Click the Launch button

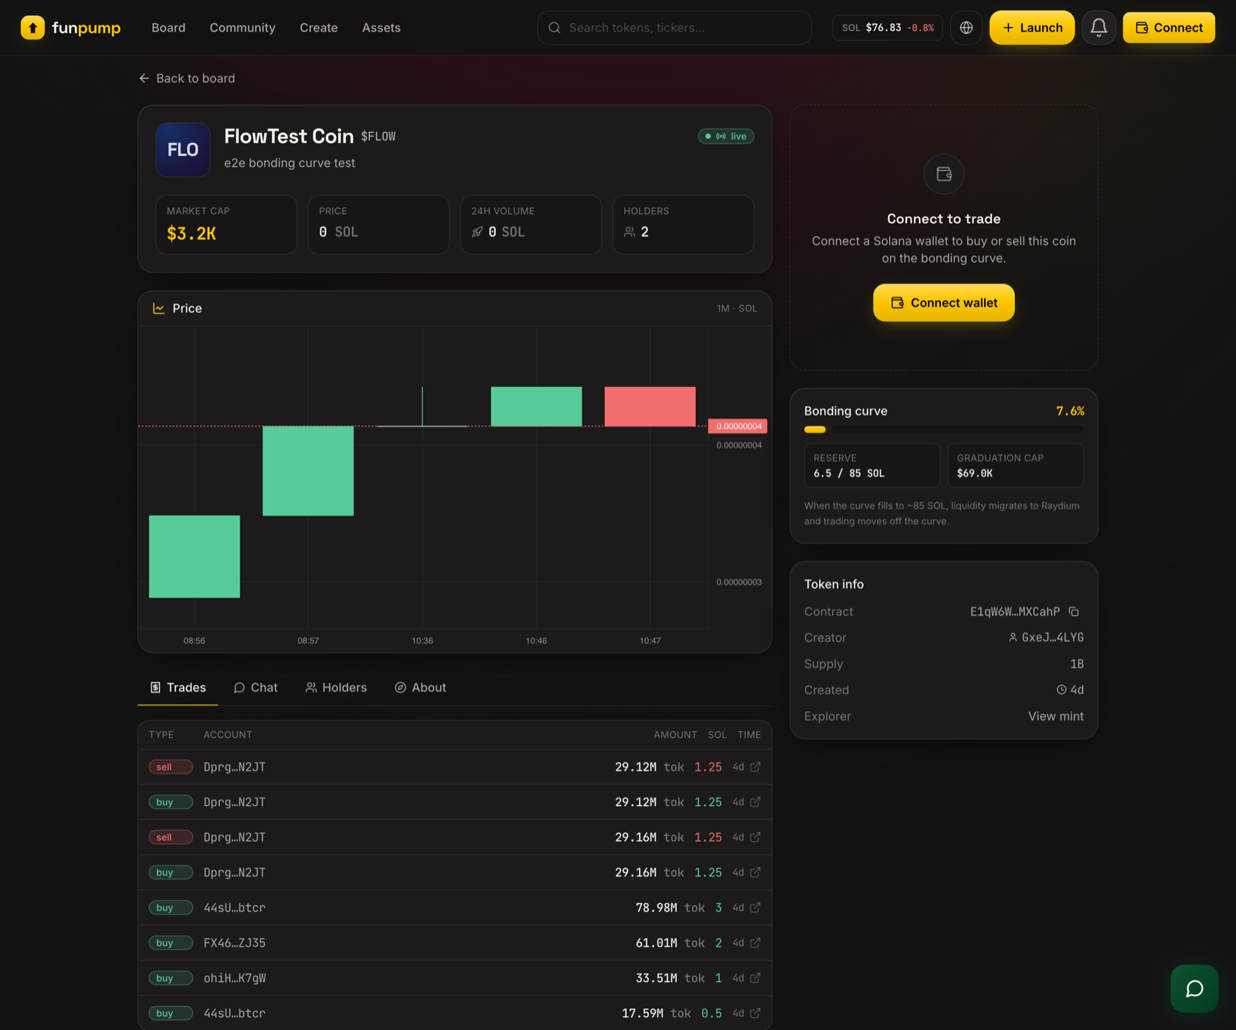click(1032, 28)
